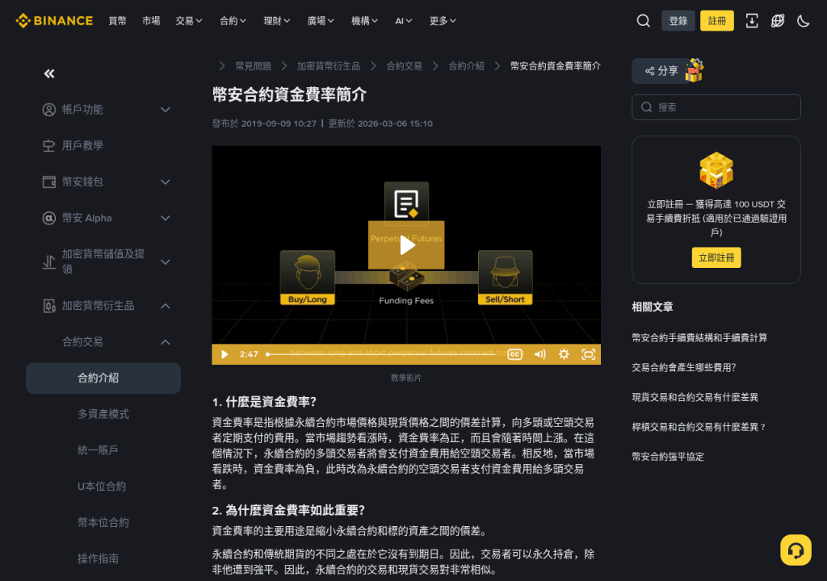Viewport: 827px width, 581px height.
Task: Collapse the sidebar with double-arrow icon
Action: coord(49,73)
